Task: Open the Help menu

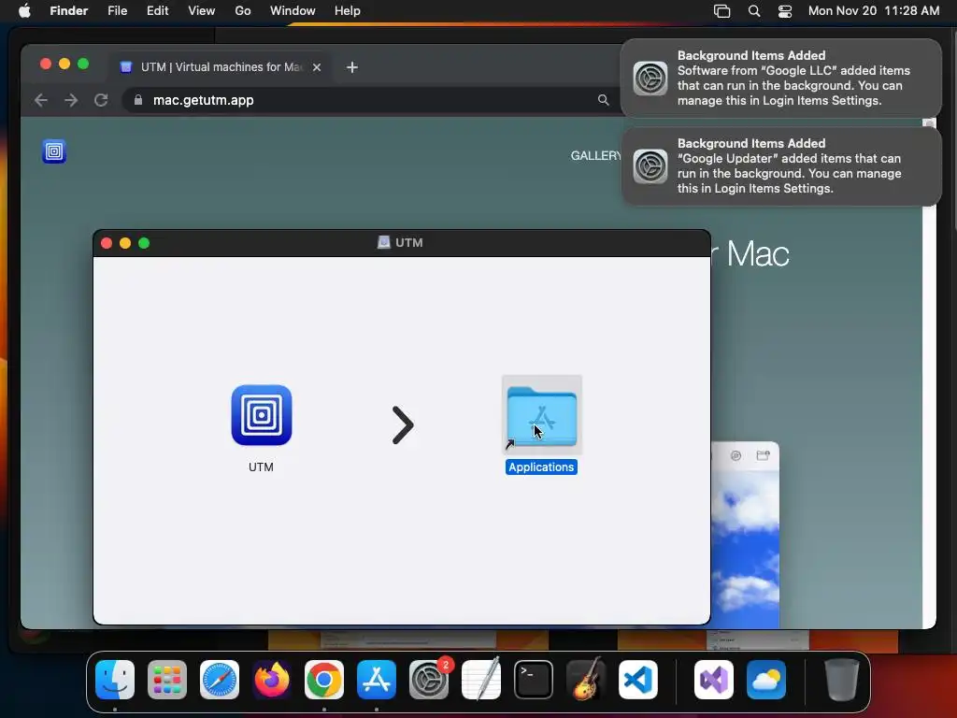Action: pos(348,11)
